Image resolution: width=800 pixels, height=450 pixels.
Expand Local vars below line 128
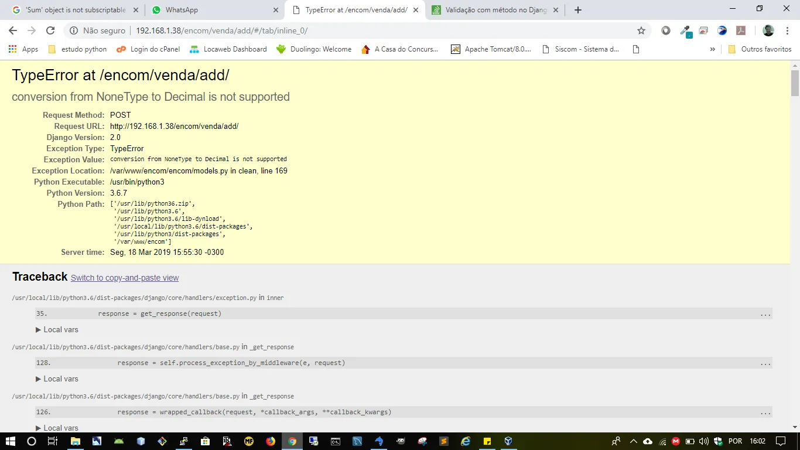click(57, 379)
